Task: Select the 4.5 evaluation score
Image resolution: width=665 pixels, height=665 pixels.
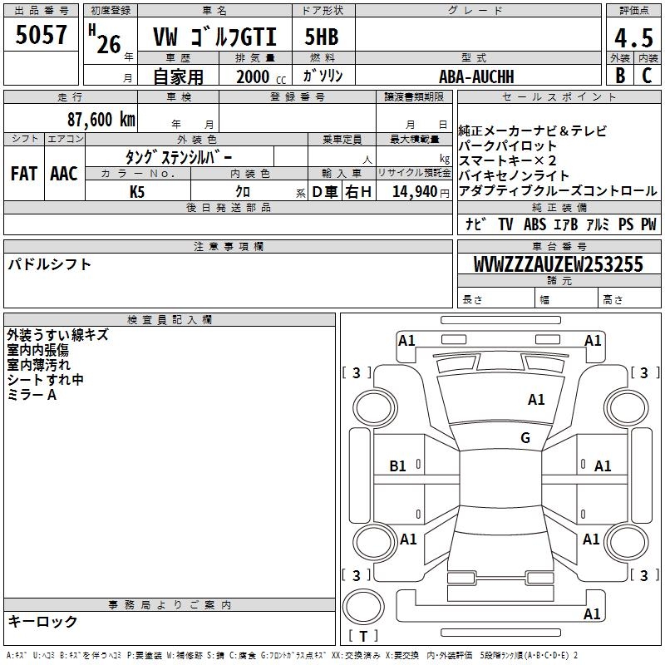Action: point(633,38)
